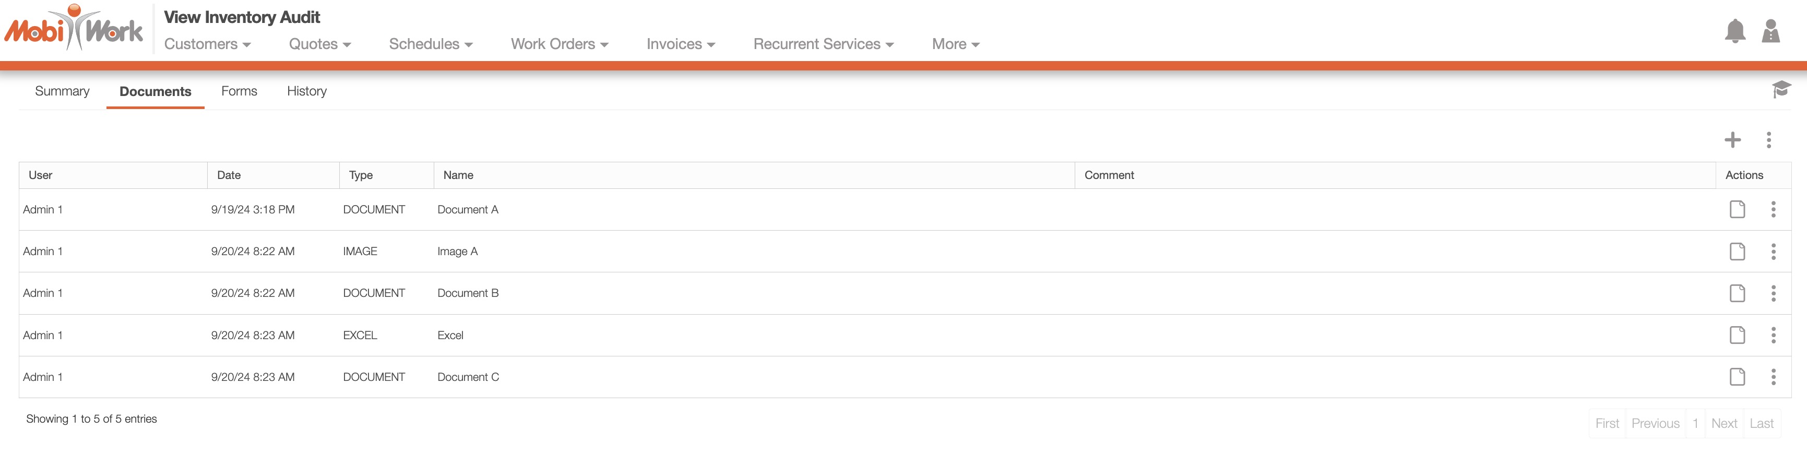Open the Excel row file icon
The width and height of the screenshot is (1807, 455).
coord(1737,335)
